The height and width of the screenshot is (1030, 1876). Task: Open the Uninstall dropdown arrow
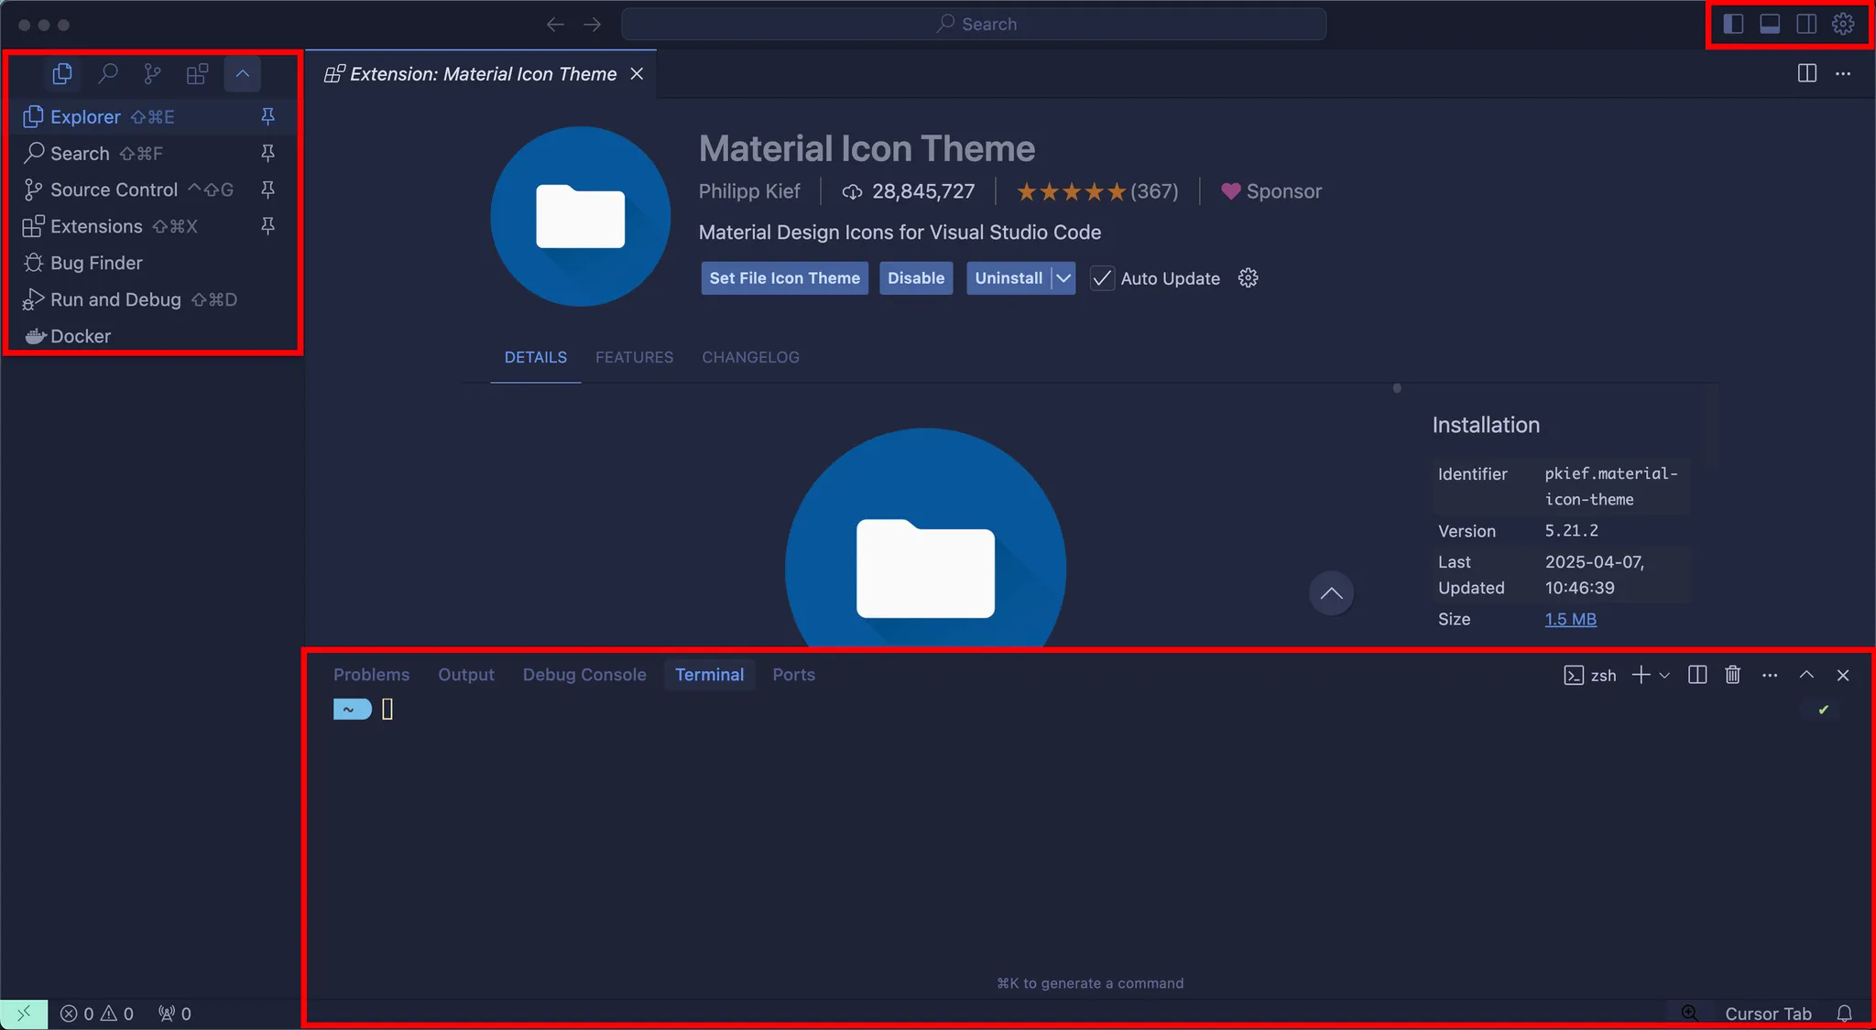1063,278
